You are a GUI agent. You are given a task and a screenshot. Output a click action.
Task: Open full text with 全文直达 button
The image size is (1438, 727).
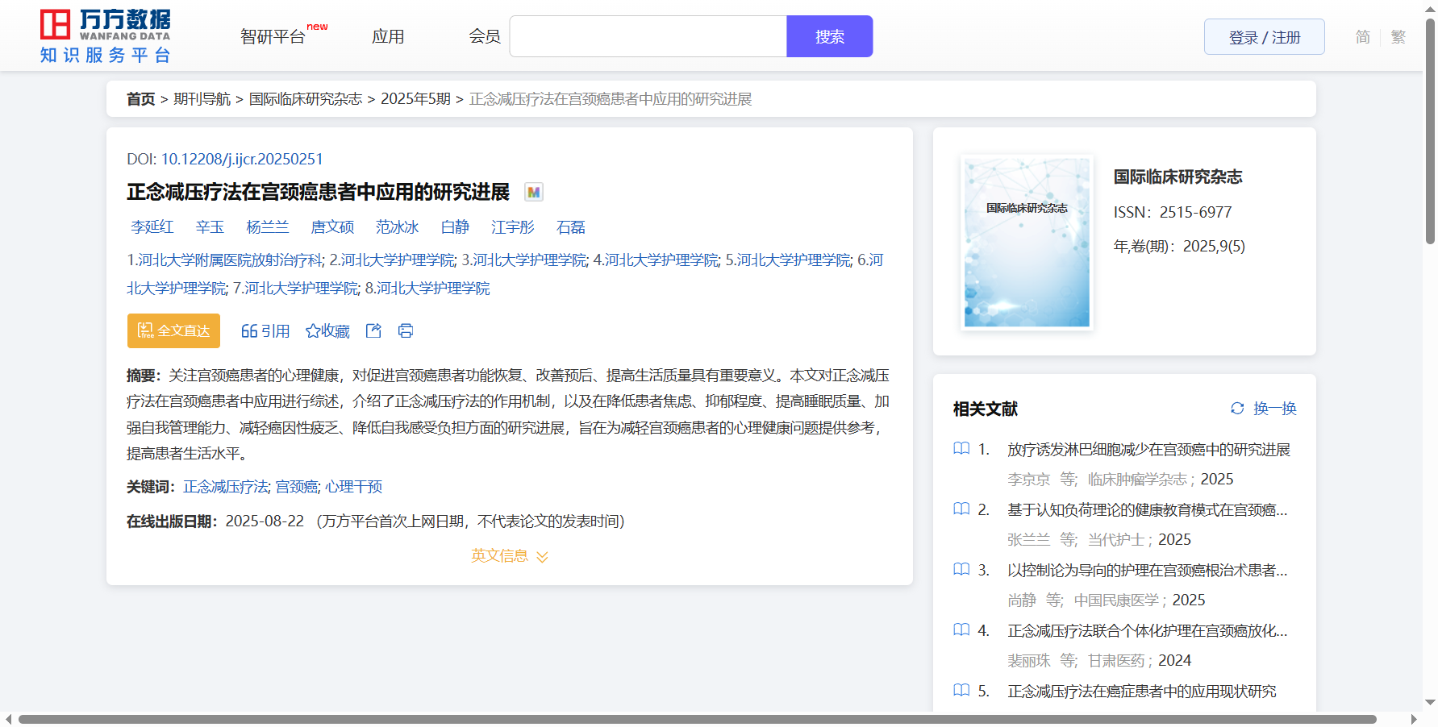coord(173,331)
